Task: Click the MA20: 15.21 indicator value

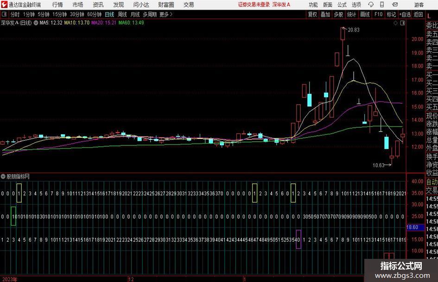Action: click(x=104, y=23)
